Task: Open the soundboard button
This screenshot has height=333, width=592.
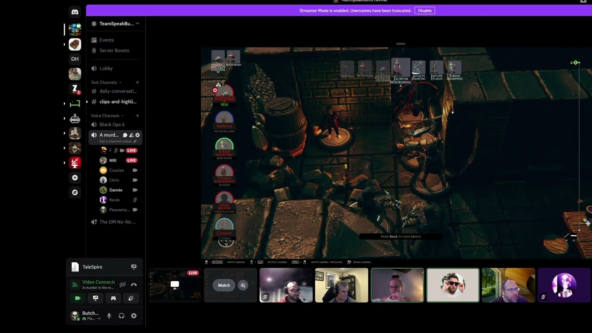Action: [x=131, y=298]
